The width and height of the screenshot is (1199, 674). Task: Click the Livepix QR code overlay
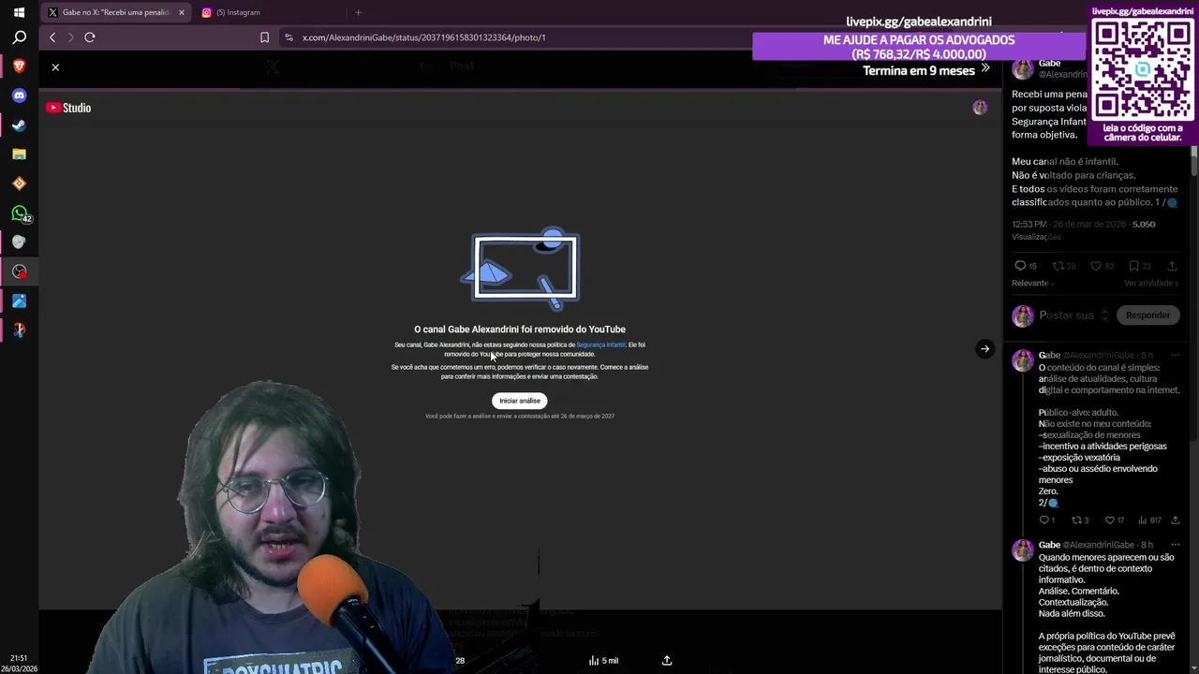tap(1142, 67)
